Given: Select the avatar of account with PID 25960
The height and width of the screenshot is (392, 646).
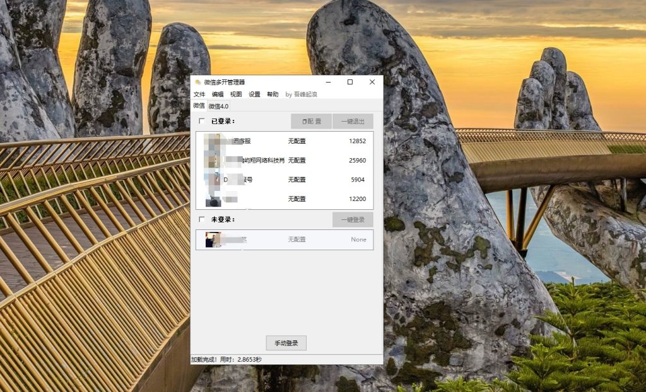Looking at the screenshot, I should [x=213, y=160].
